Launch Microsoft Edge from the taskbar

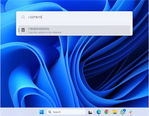99,112
